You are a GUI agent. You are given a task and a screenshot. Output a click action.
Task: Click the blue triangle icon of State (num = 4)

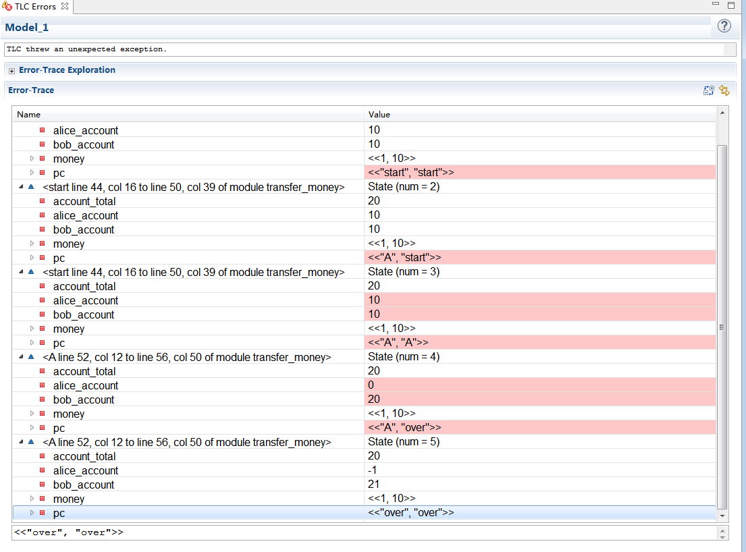[31, 356]
